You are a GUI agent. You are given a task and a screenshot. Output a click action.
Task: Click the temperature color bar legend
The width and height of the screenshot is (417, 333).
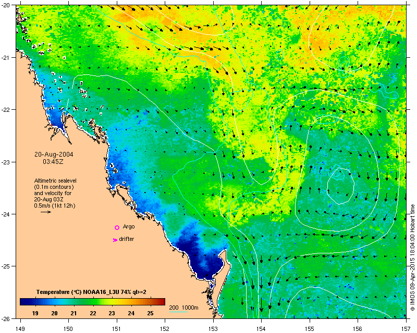92,302
